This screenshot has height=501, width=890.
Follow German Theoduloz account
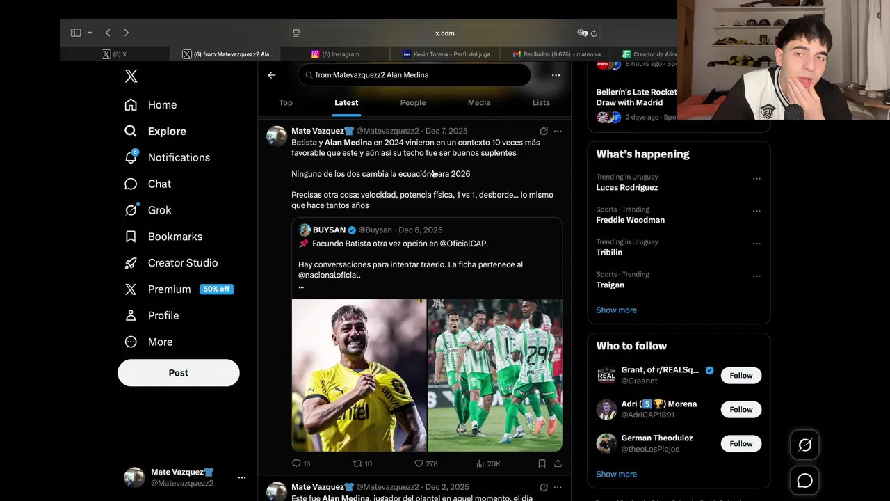point(741,444)
